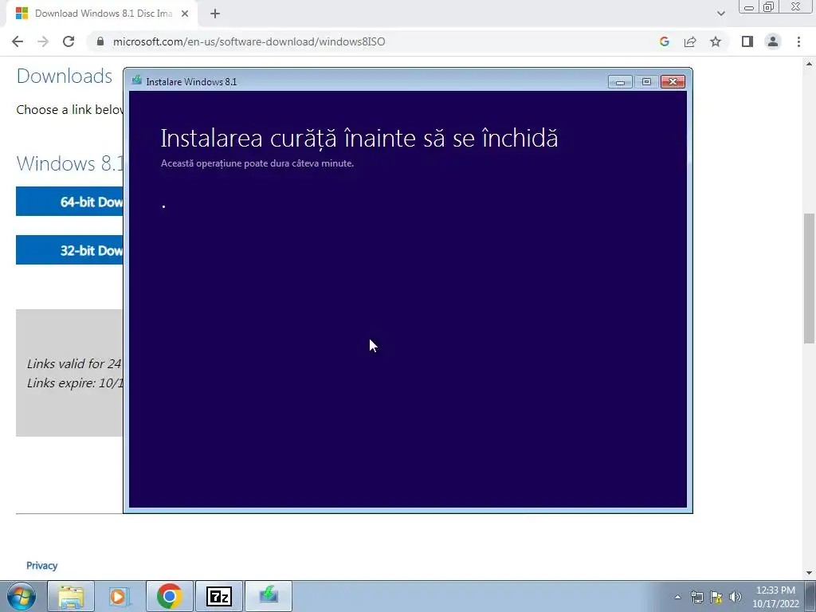Click 'Această operațiune poate dura câteva minute.' text
Image resolution: width=816 pixels, height=612 pixels.
point(257,163)
